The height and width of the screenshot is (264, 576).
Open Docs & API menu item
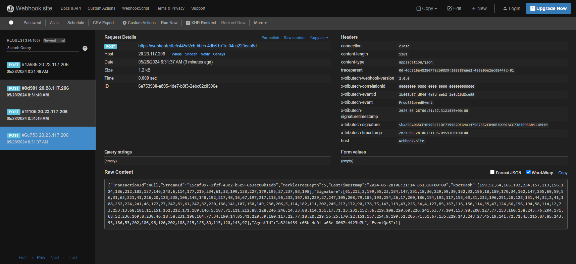tap(71, 8)
